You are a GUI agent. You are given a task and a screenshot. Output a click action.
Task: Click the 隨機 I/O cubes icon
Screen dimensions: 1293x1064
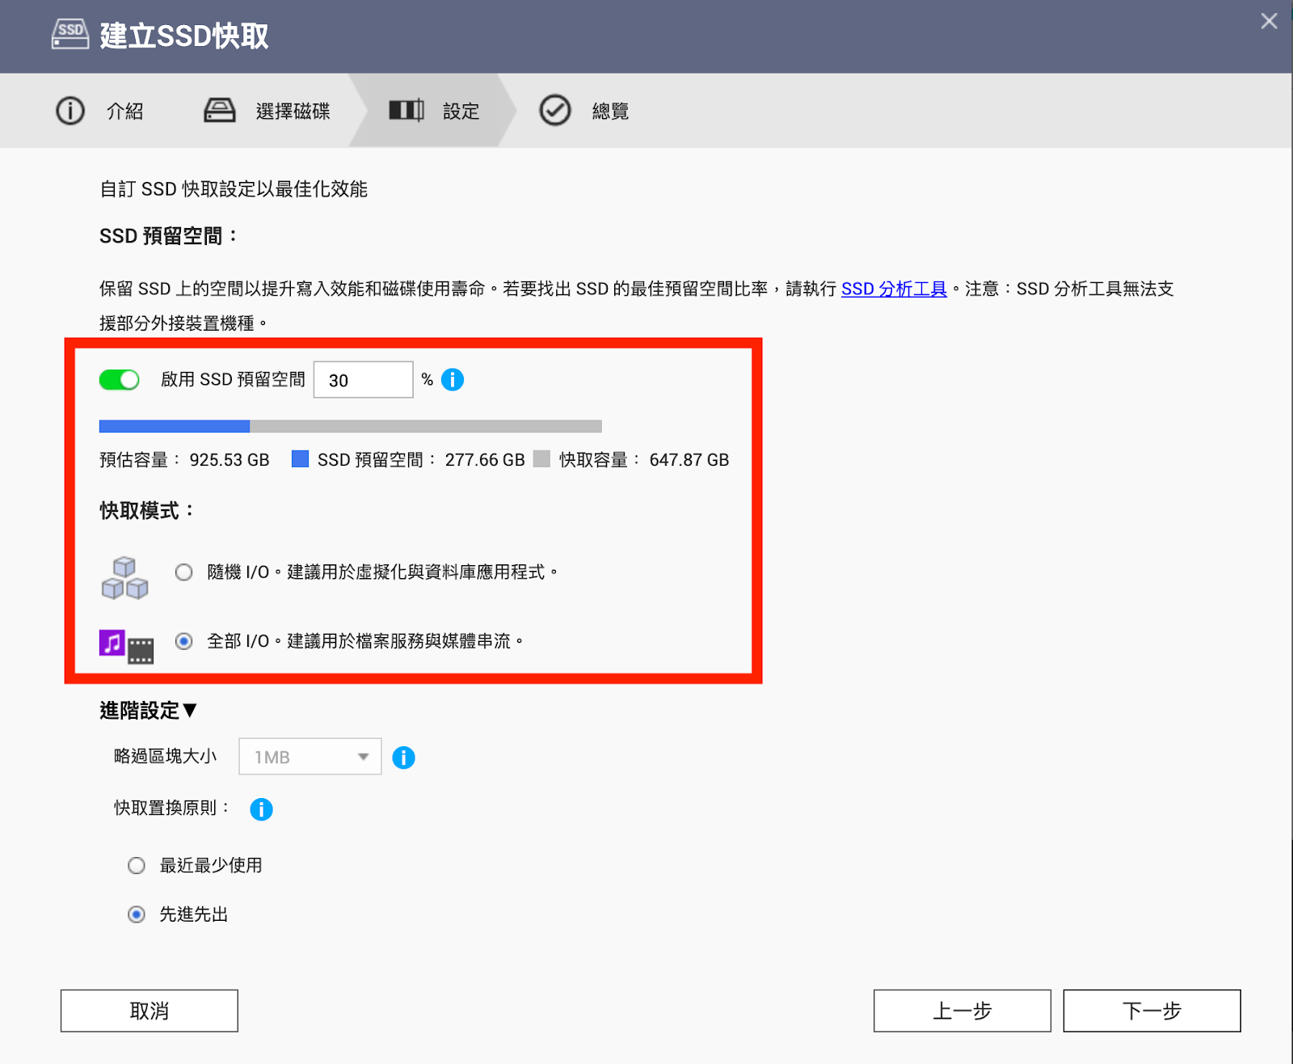pyautogui.click(x=125, y=577)
